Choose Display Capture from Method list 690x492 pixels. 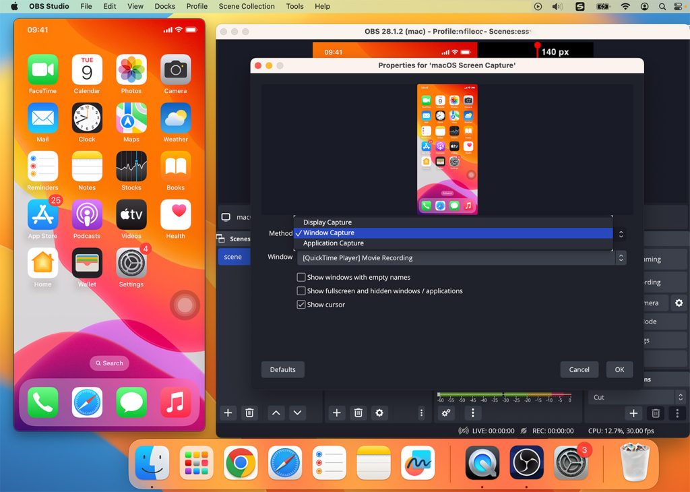[327, 222]
